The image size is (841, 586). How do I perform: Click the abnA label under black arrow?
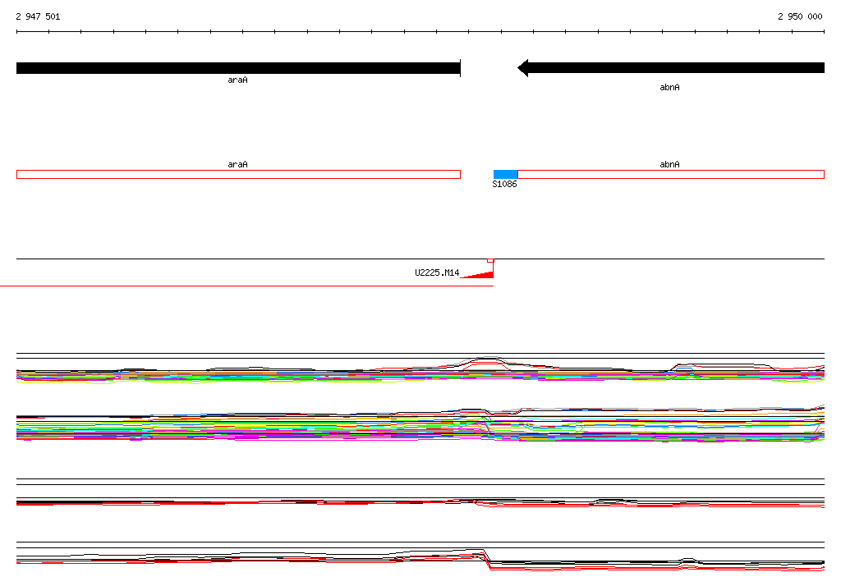[669, 87]
